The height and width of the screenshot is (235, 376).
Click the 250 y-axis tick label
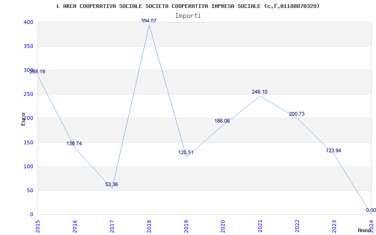[x=28, y=94]
